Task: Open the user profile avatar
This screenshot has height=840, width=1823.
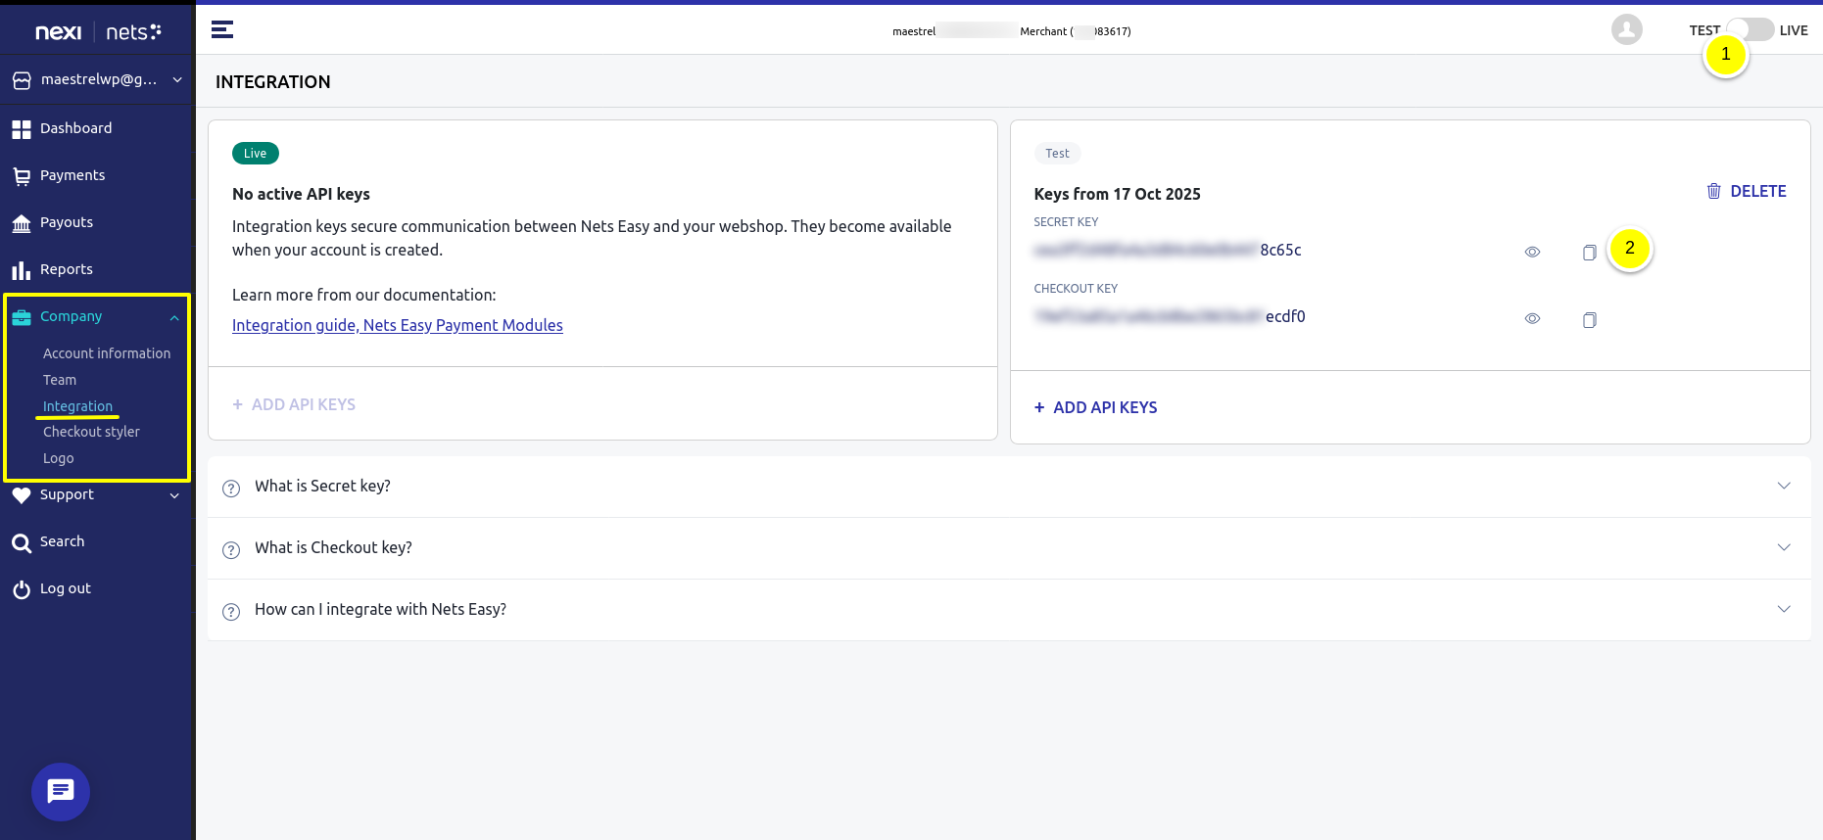Action: (1627, 29)
